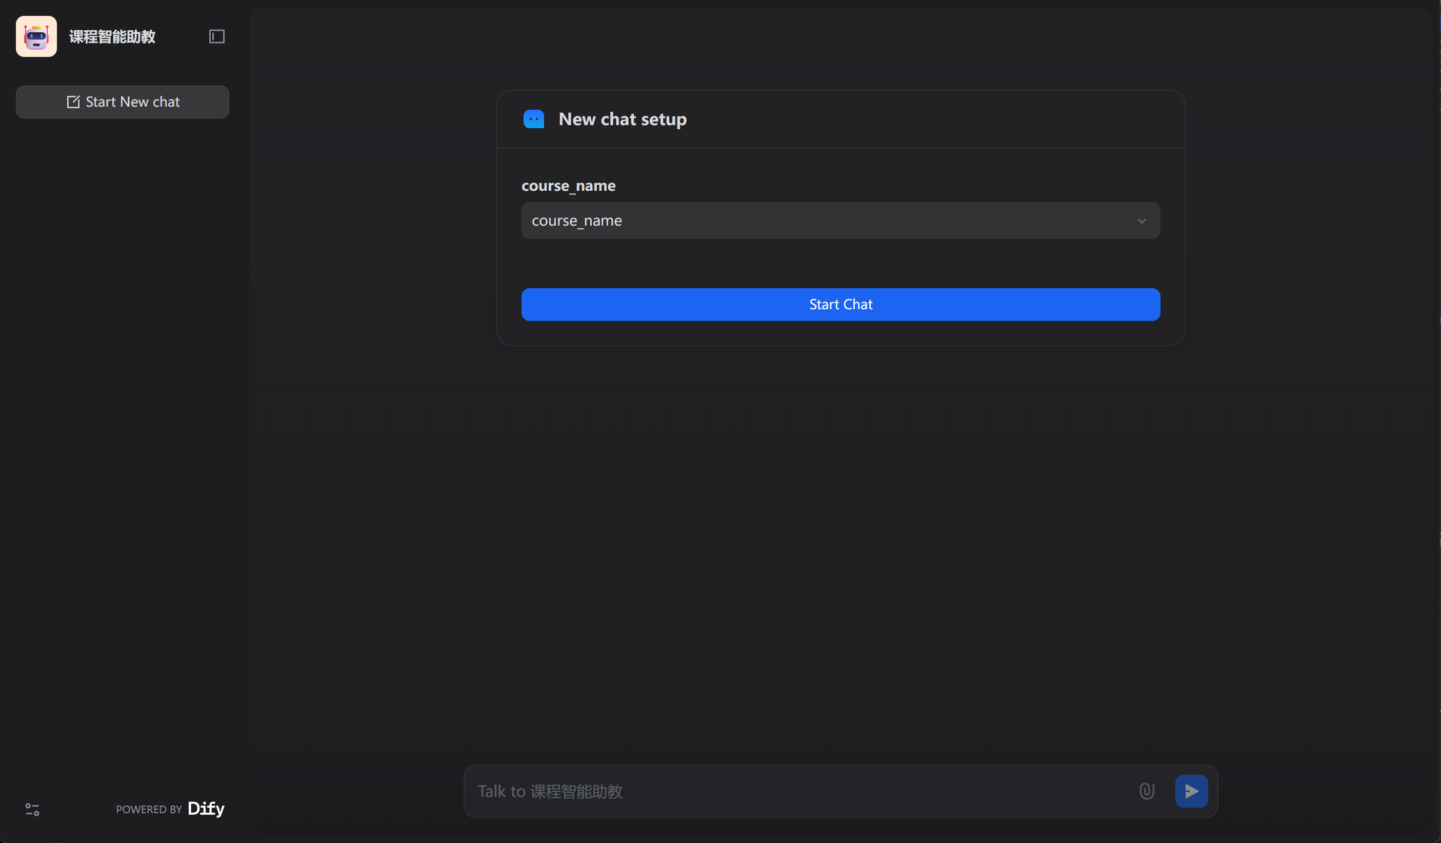Click the POWERED BY text
1441x843 pixels.
point(149,809)
